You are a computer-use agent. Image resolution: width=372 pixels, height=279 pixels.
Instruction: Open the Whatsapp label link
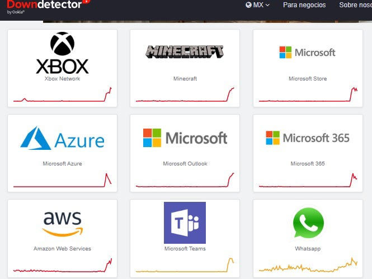click(x=308, y=249)
